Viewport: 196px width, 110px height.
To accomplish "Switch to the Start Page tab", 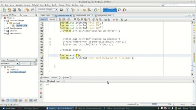I will click(45, 16).
